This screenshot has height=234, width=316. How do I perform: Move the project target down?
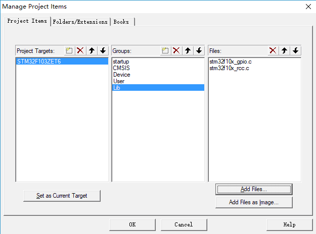(103, 50)
